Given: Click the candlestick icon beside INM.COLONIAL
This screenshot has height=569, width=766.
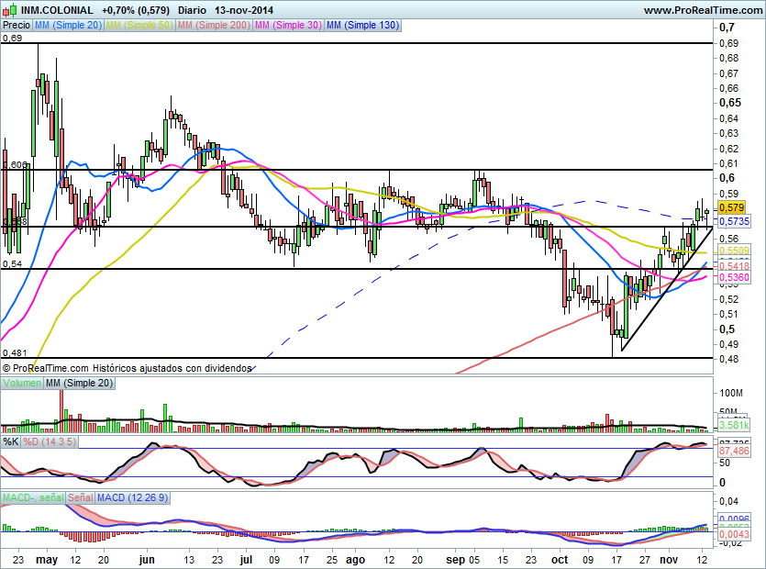Looking at the screenshot, I should pos(11,10).
